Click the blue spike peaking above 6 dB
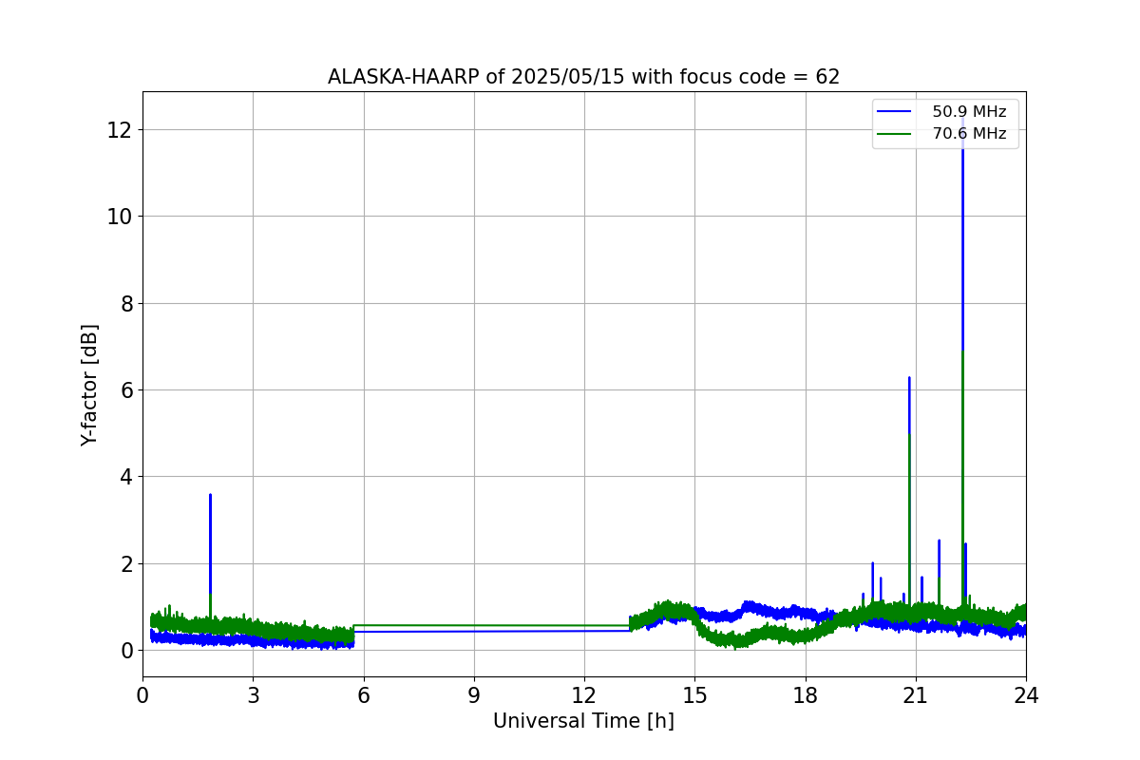This screenshot has height=760, width=1140. [x=909, y=378]
